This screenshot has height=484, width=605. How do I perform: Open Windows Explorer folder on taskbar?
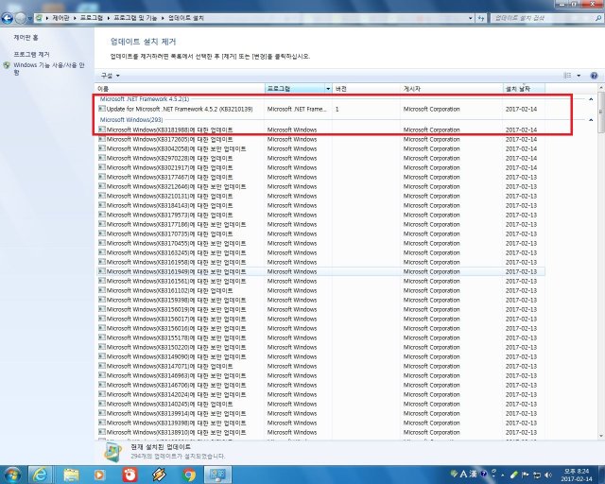(x=71, y=475)
